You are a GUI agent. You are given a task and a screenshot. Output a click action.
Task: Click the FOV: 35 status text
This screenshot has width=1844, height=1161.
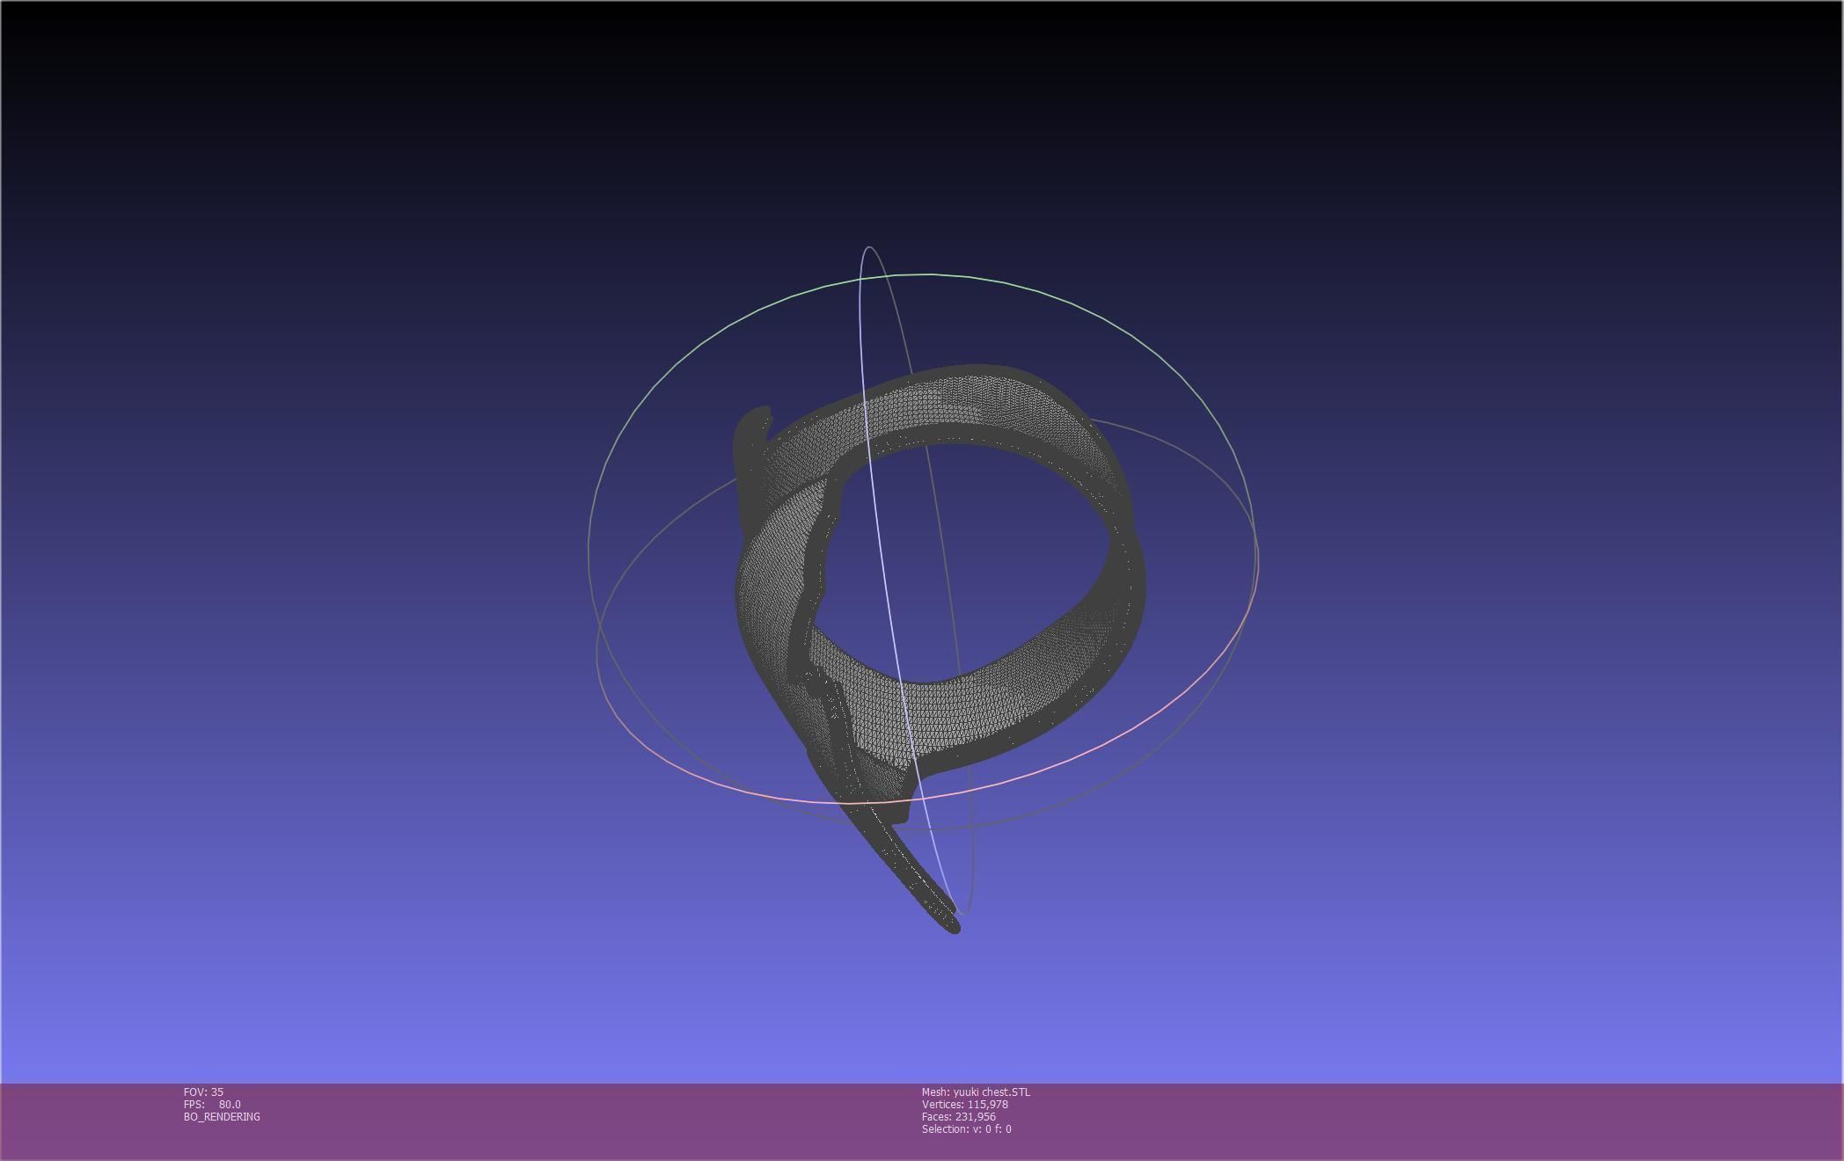203,1092
